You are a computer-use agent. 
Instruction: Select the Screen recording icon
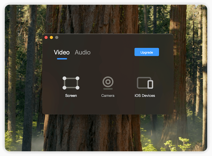point(71,83)
